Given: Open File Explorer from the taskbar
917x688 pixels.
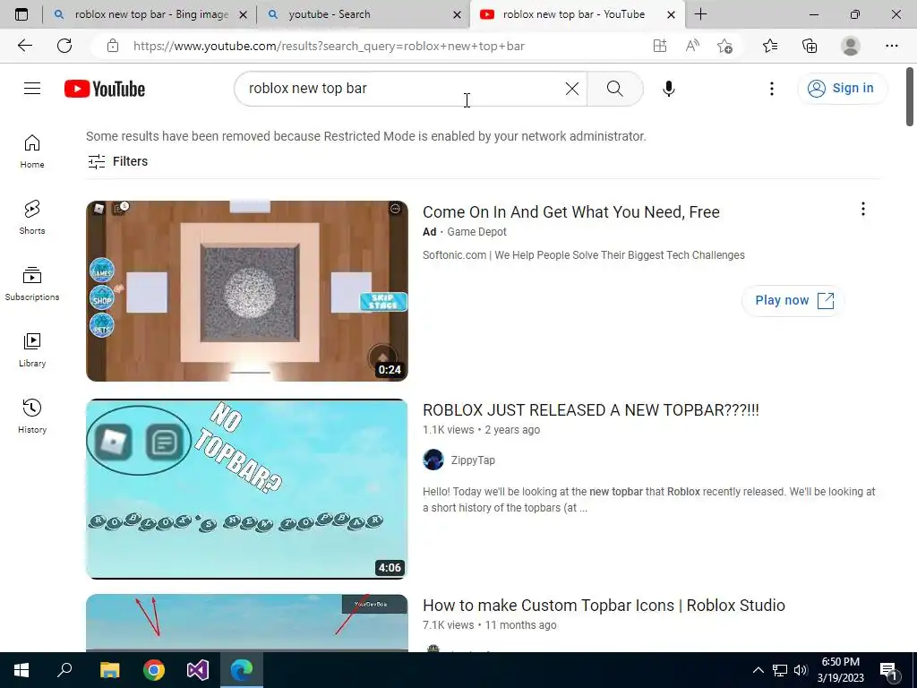Looking at the screenshot, I should [x=109, y=670].
